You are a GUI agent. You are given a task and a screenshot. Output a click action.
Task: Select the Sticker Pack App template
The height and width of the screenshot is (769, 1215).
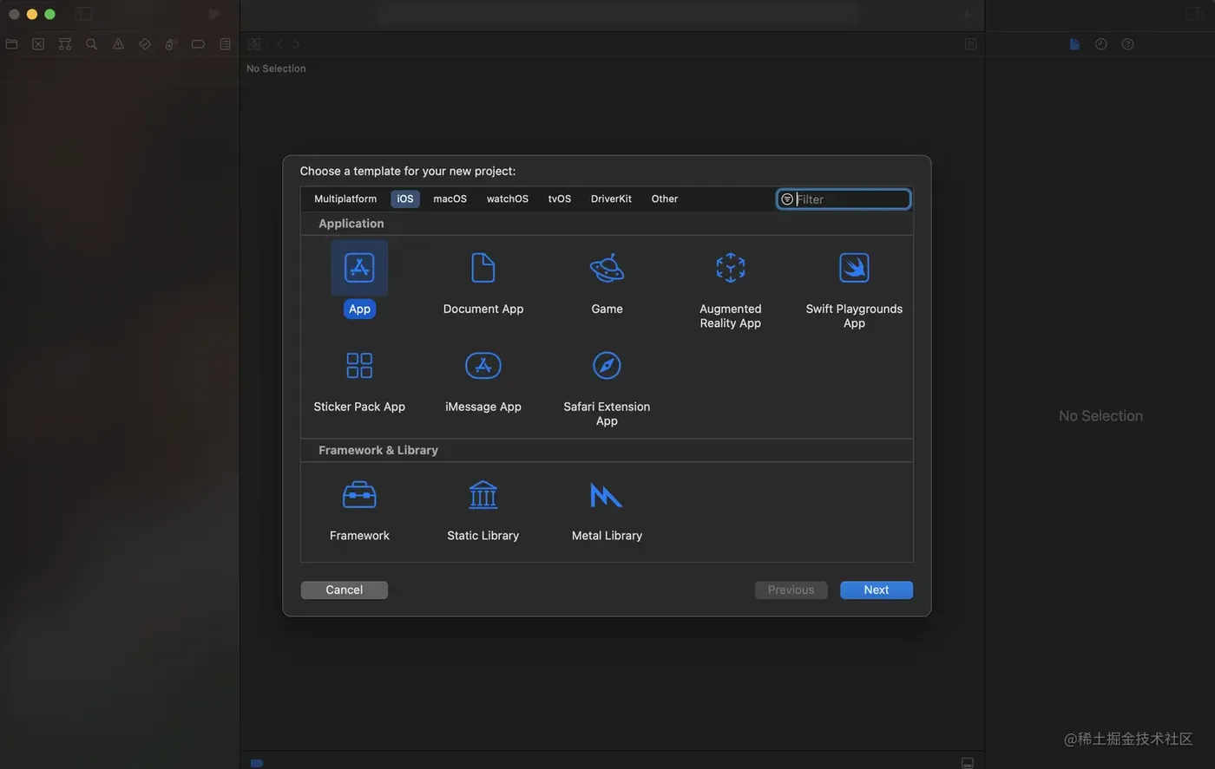pos(359,380)
